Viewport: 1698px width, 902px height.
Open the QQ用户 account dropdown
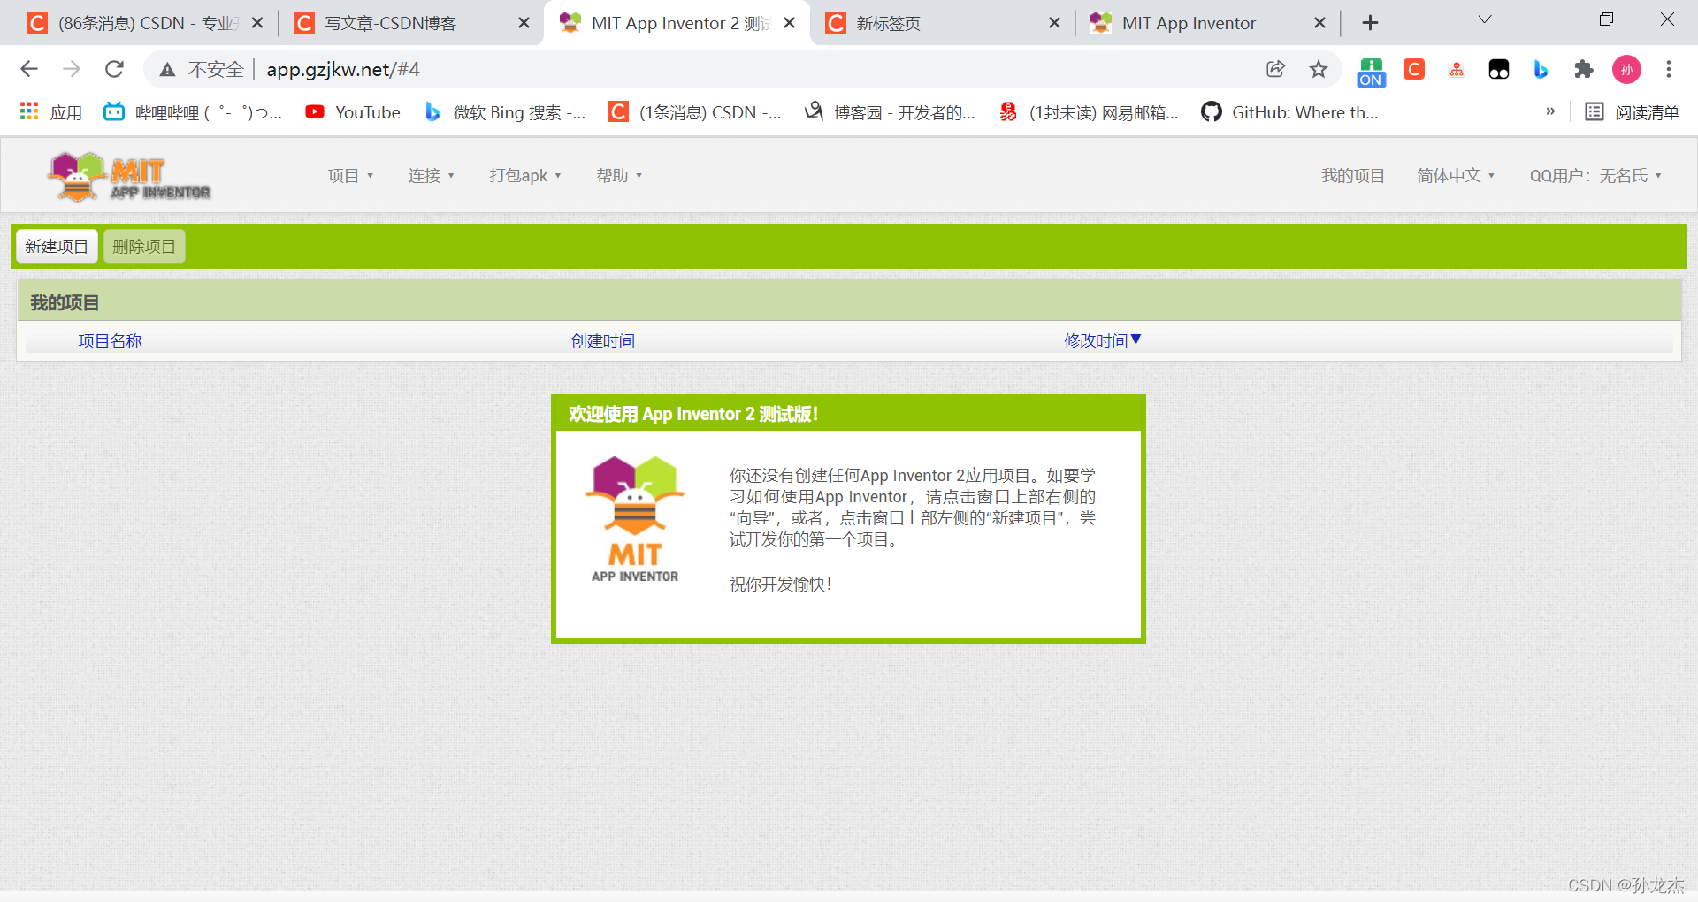(1595, 176)
